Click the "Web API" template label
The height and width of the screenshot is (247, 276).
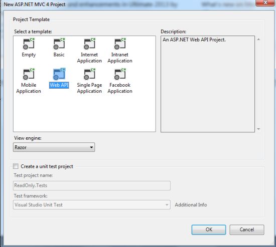(x=59, y=85)
